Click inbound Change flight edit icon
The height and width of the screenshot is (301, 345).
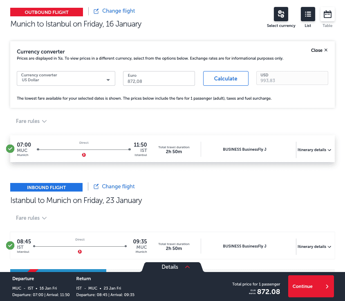(x=96, y=187)
